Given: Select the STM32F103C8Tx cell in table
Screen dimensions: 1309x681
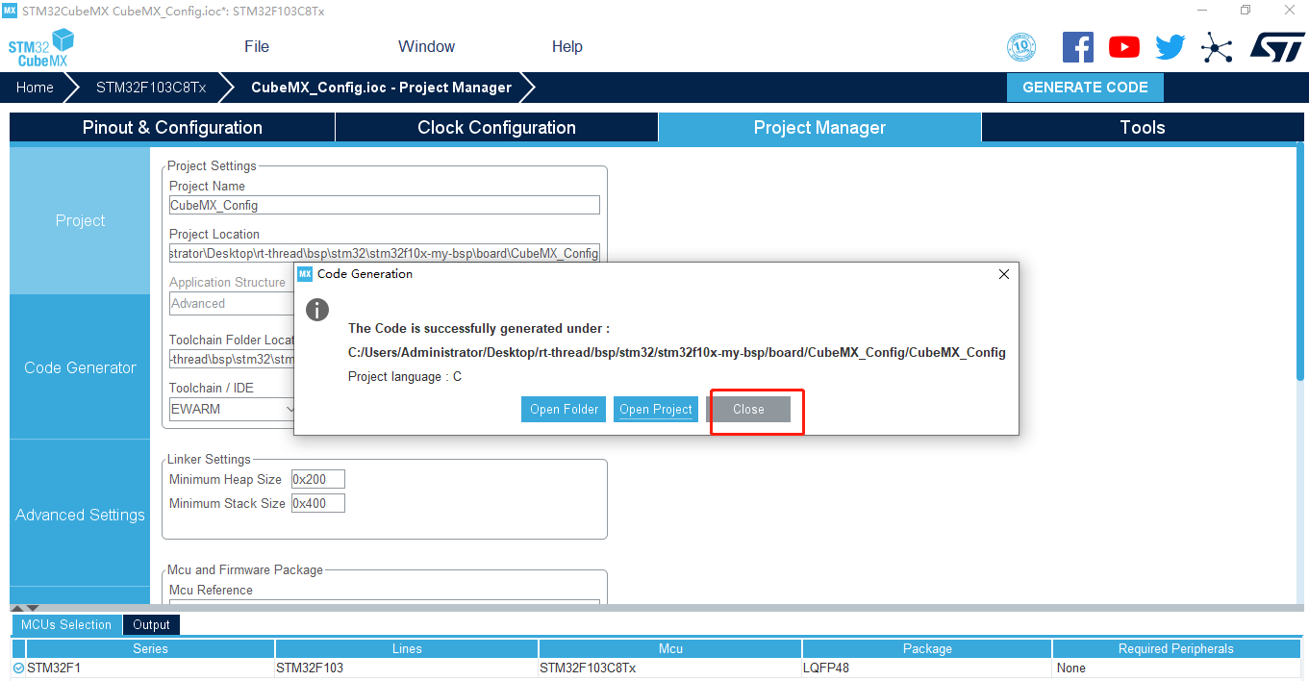Looking at the screenshot, I should coord(670,668).
